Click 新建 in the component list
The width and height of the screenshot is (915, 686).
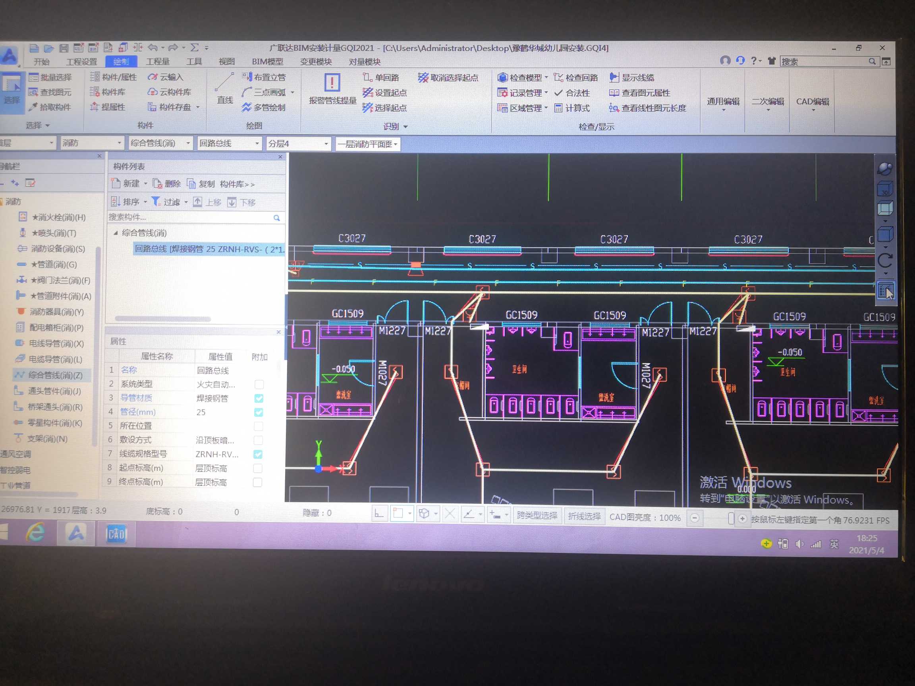(126, 183)
